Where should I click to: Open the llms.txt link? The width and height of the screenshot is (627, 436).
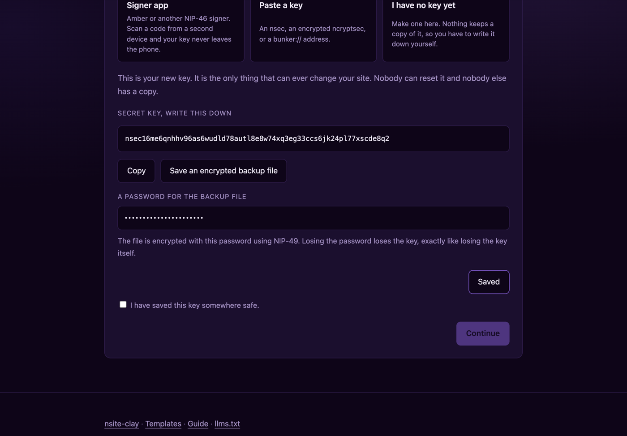(227, 423)
